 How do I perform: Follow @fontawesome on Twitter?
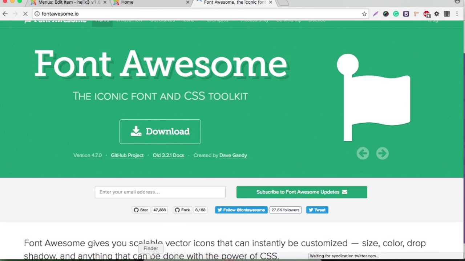(x=241, y=210)
